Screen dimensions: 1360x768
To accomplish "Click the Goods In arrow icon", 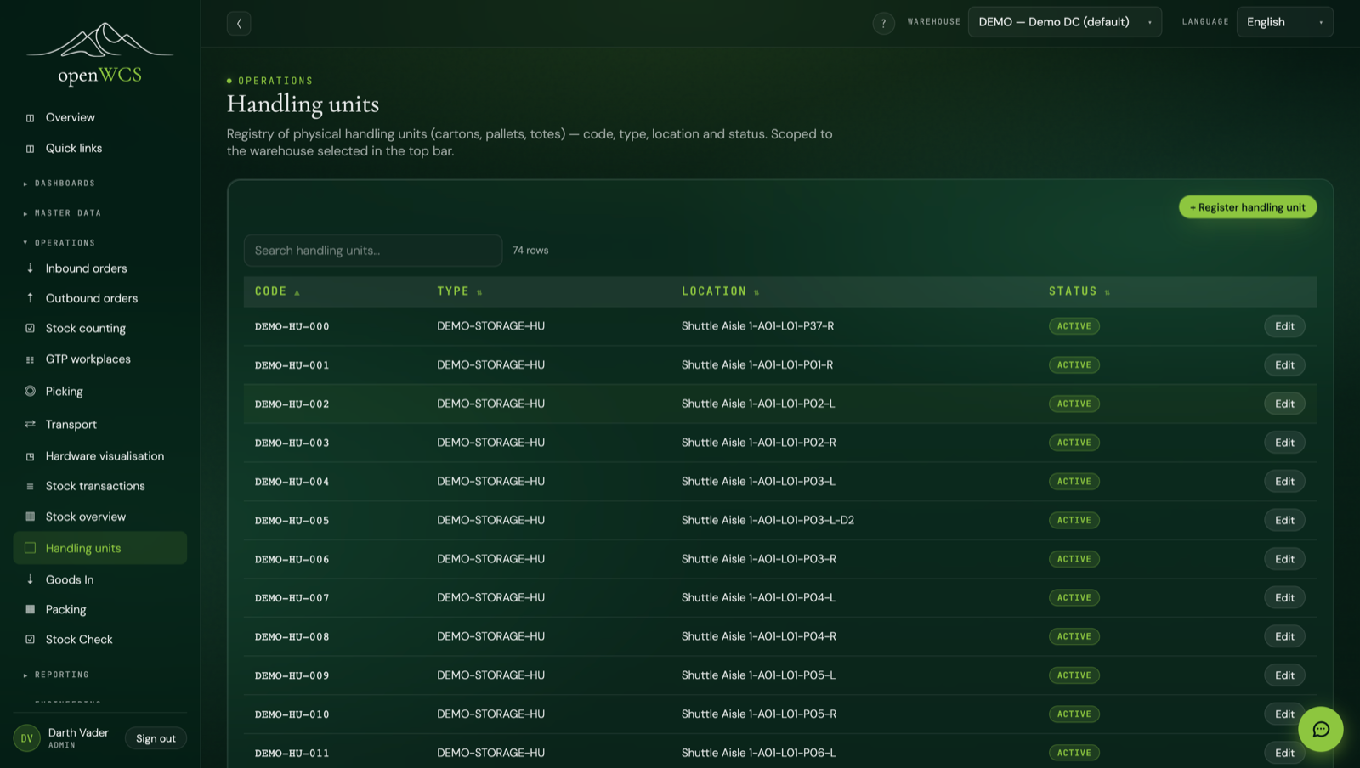I will [30, 579].
